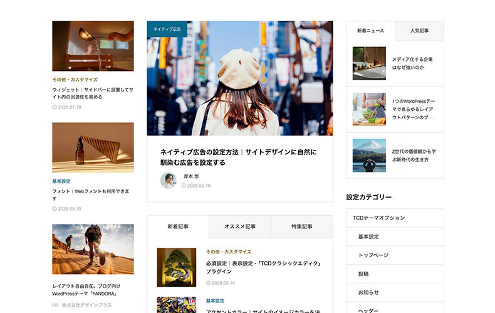Open 1つのWordPressテーマであらゆる article

coord(414,109)
